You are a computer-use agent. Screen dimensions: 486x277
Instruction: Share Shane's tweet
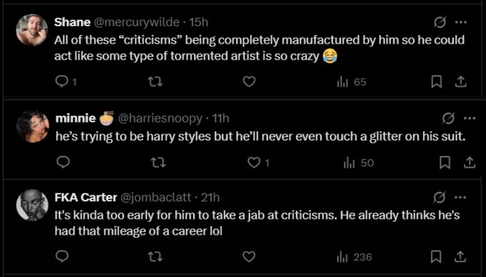459,82
